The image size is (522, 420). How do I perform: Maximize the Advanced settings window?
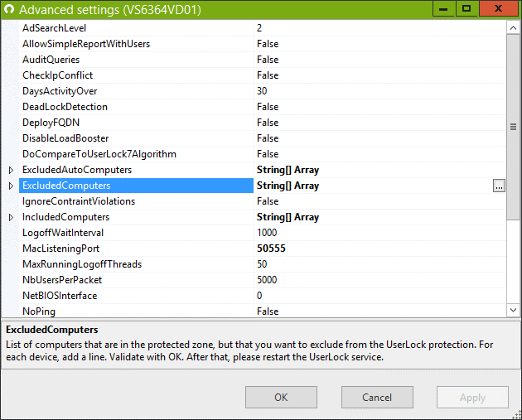pos(466,8)
